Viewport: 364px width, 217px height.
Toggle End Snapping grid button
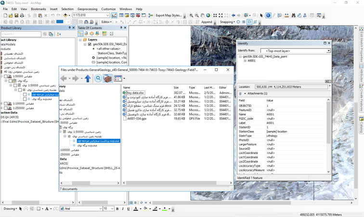[244, 22]
